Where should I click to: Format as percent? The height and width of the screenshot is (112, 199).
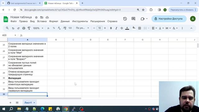point(54,28)
